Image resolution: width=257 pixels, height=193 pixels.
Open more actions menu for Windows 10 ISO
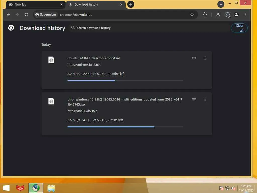coord(205,99)
